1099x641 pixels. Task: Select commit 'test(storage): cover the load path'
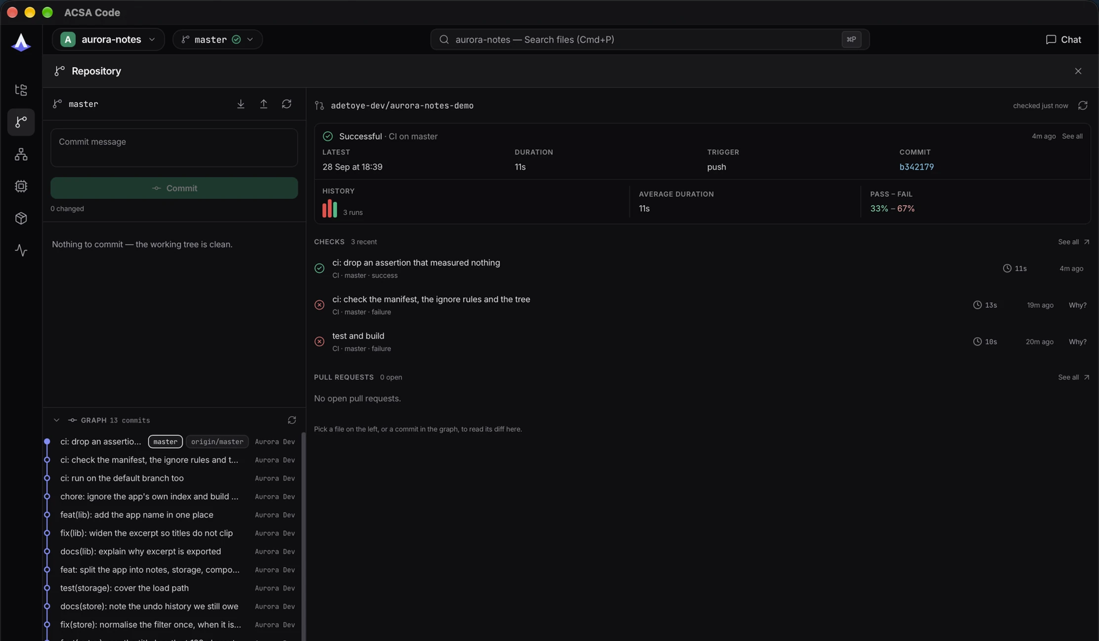click(172, 588)
